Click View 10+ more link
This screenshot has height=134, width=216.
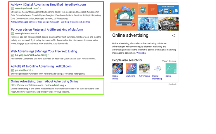(169, 61)
